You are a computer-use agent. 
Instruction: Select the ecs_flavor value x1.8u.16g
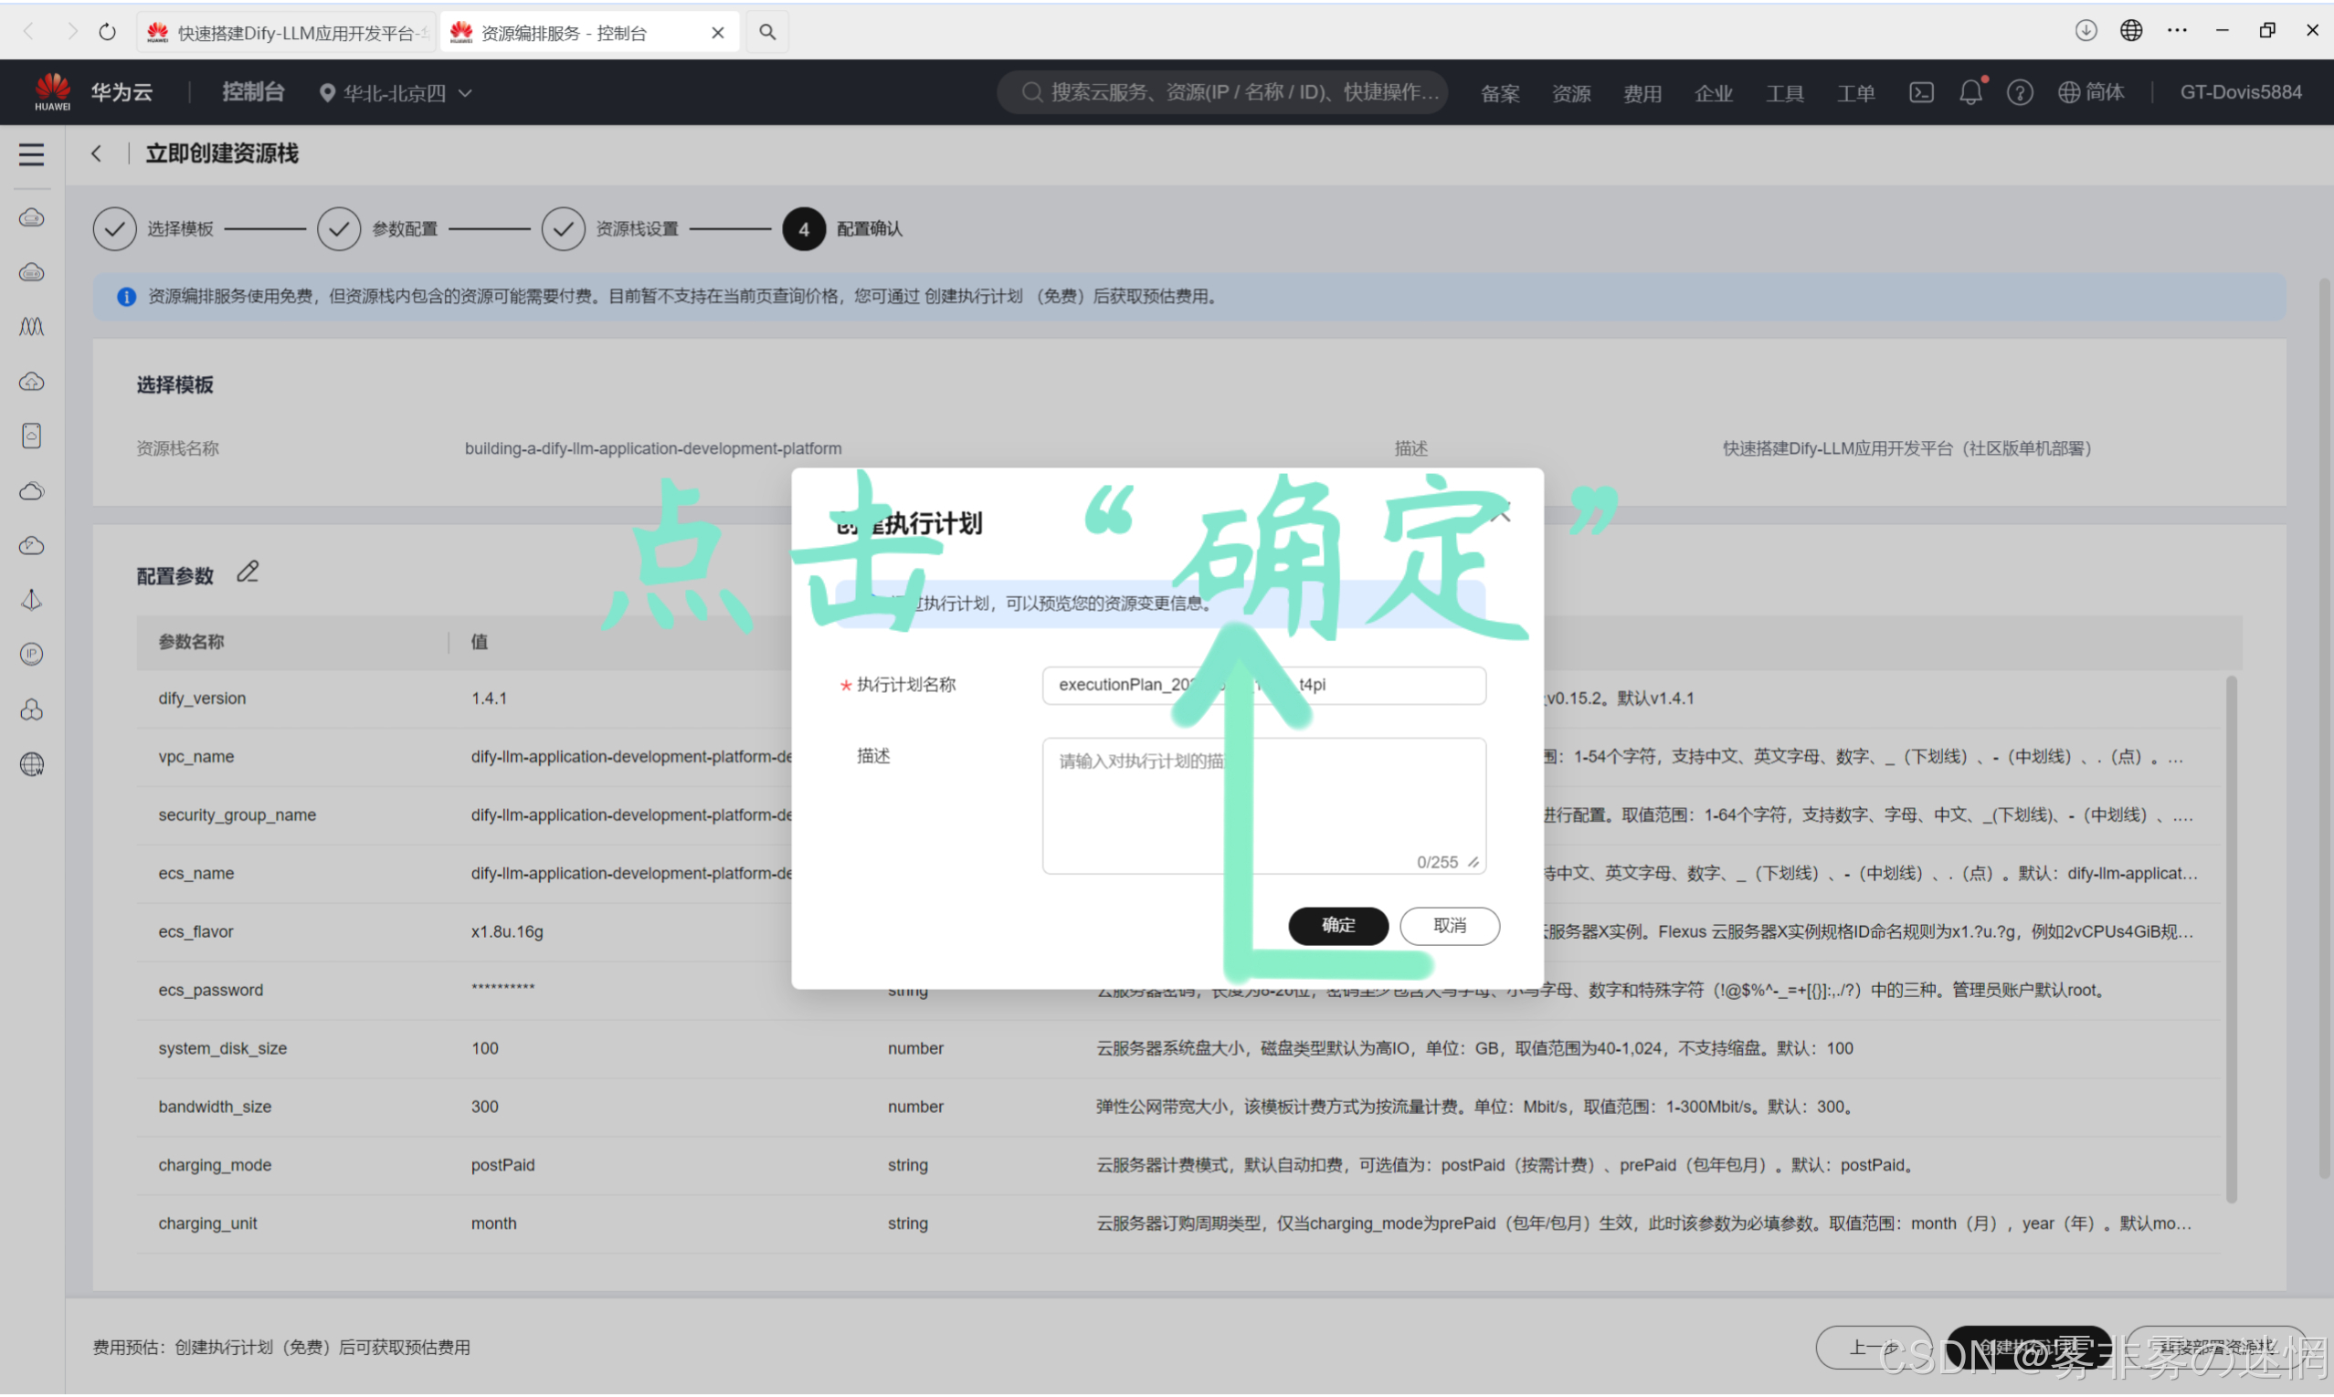pos(506,932)
